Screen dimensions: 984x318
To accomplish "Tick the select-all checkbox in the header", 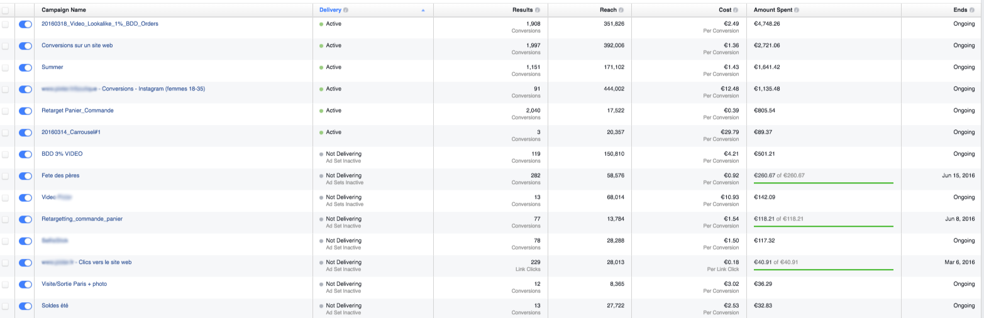I will 6,10.
